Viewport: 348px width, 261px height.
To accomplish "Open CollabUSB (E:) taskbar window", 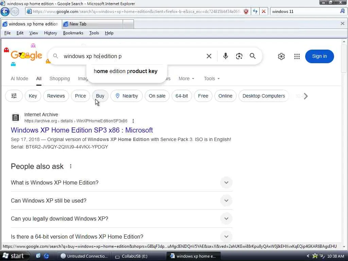I will 138,256.
